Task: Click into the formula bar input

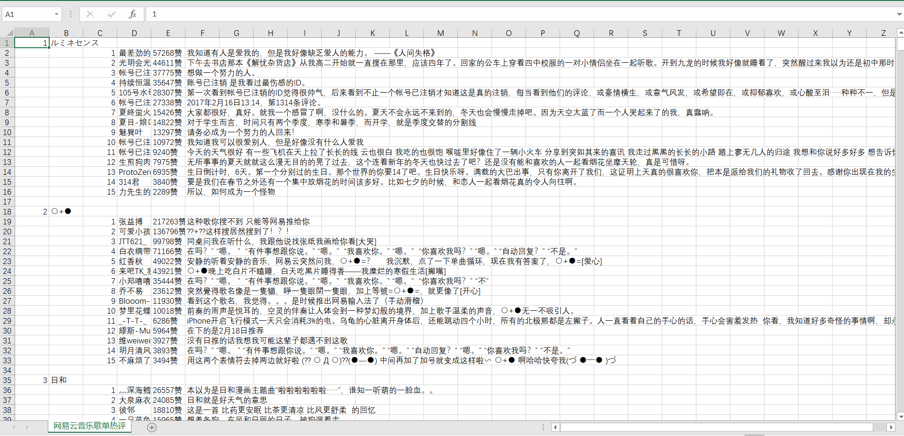Action: (520, 14)
